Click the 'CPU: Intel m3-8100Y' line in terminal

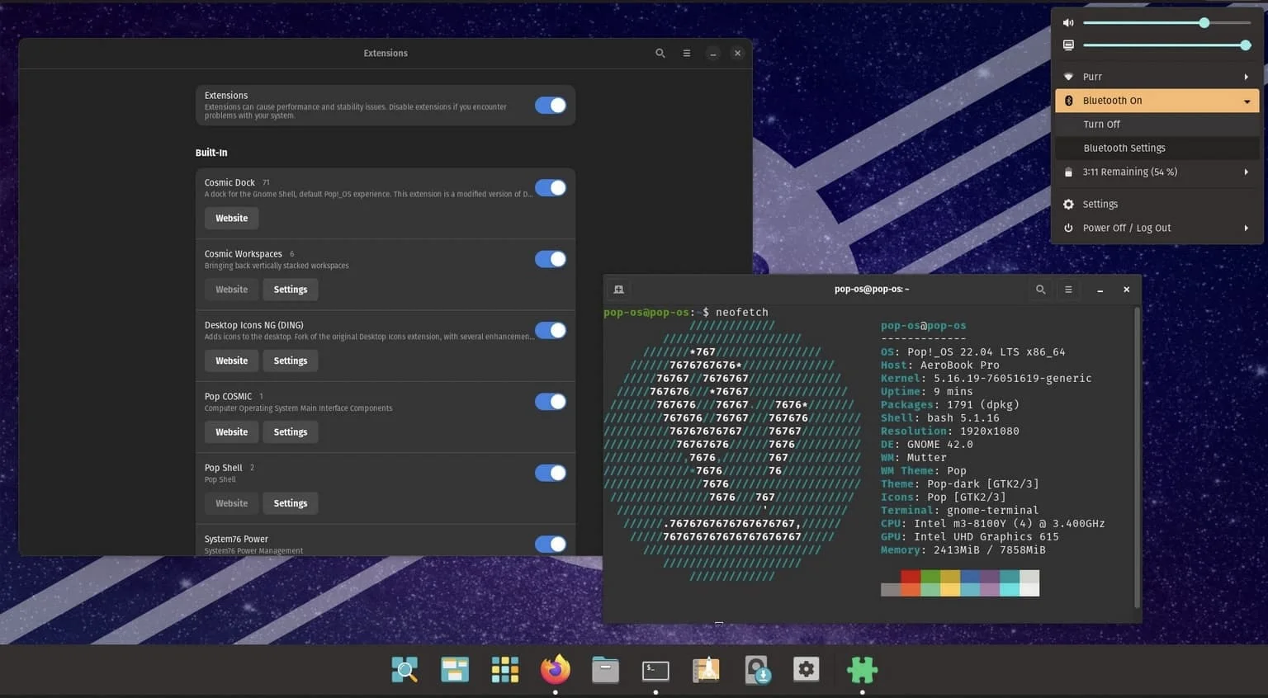(x=992, y=524)
